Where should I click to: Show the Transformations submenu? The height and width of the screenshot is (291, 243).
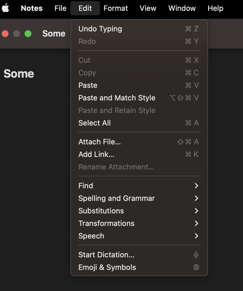[106, 223]
